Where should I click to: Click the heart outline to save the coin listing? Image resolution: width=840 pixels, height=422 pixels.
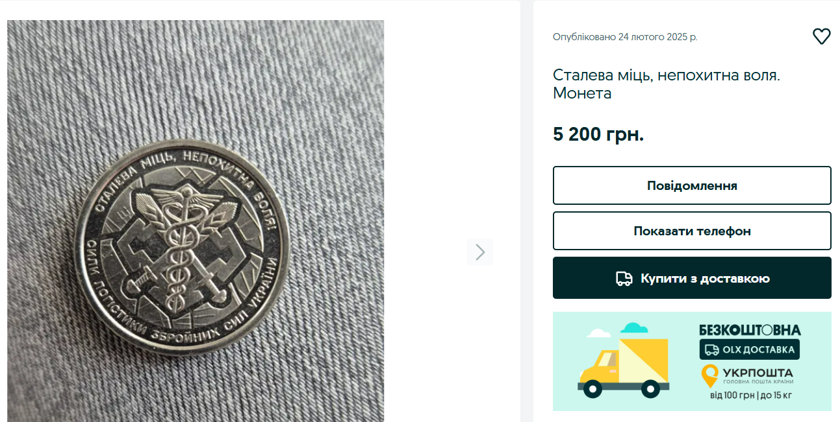(x=822, y=37)
